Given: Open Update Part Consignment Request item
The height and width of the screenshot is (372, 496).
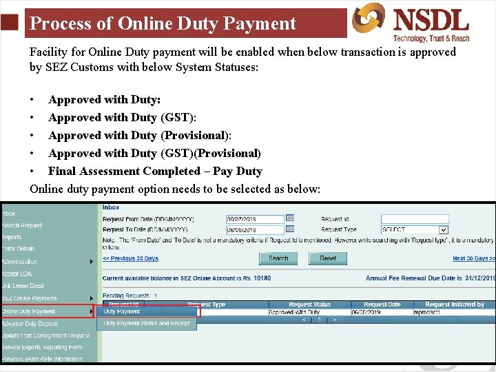Looking at the screenshot, I should tap(46, 335).
